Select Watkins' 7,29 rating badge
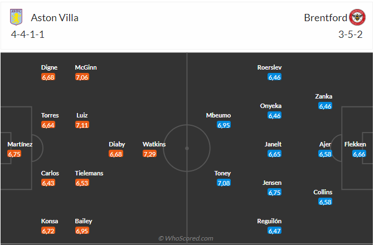Image resolution: width=379 pixels, height=245 pixels. [x=149, y=154]
